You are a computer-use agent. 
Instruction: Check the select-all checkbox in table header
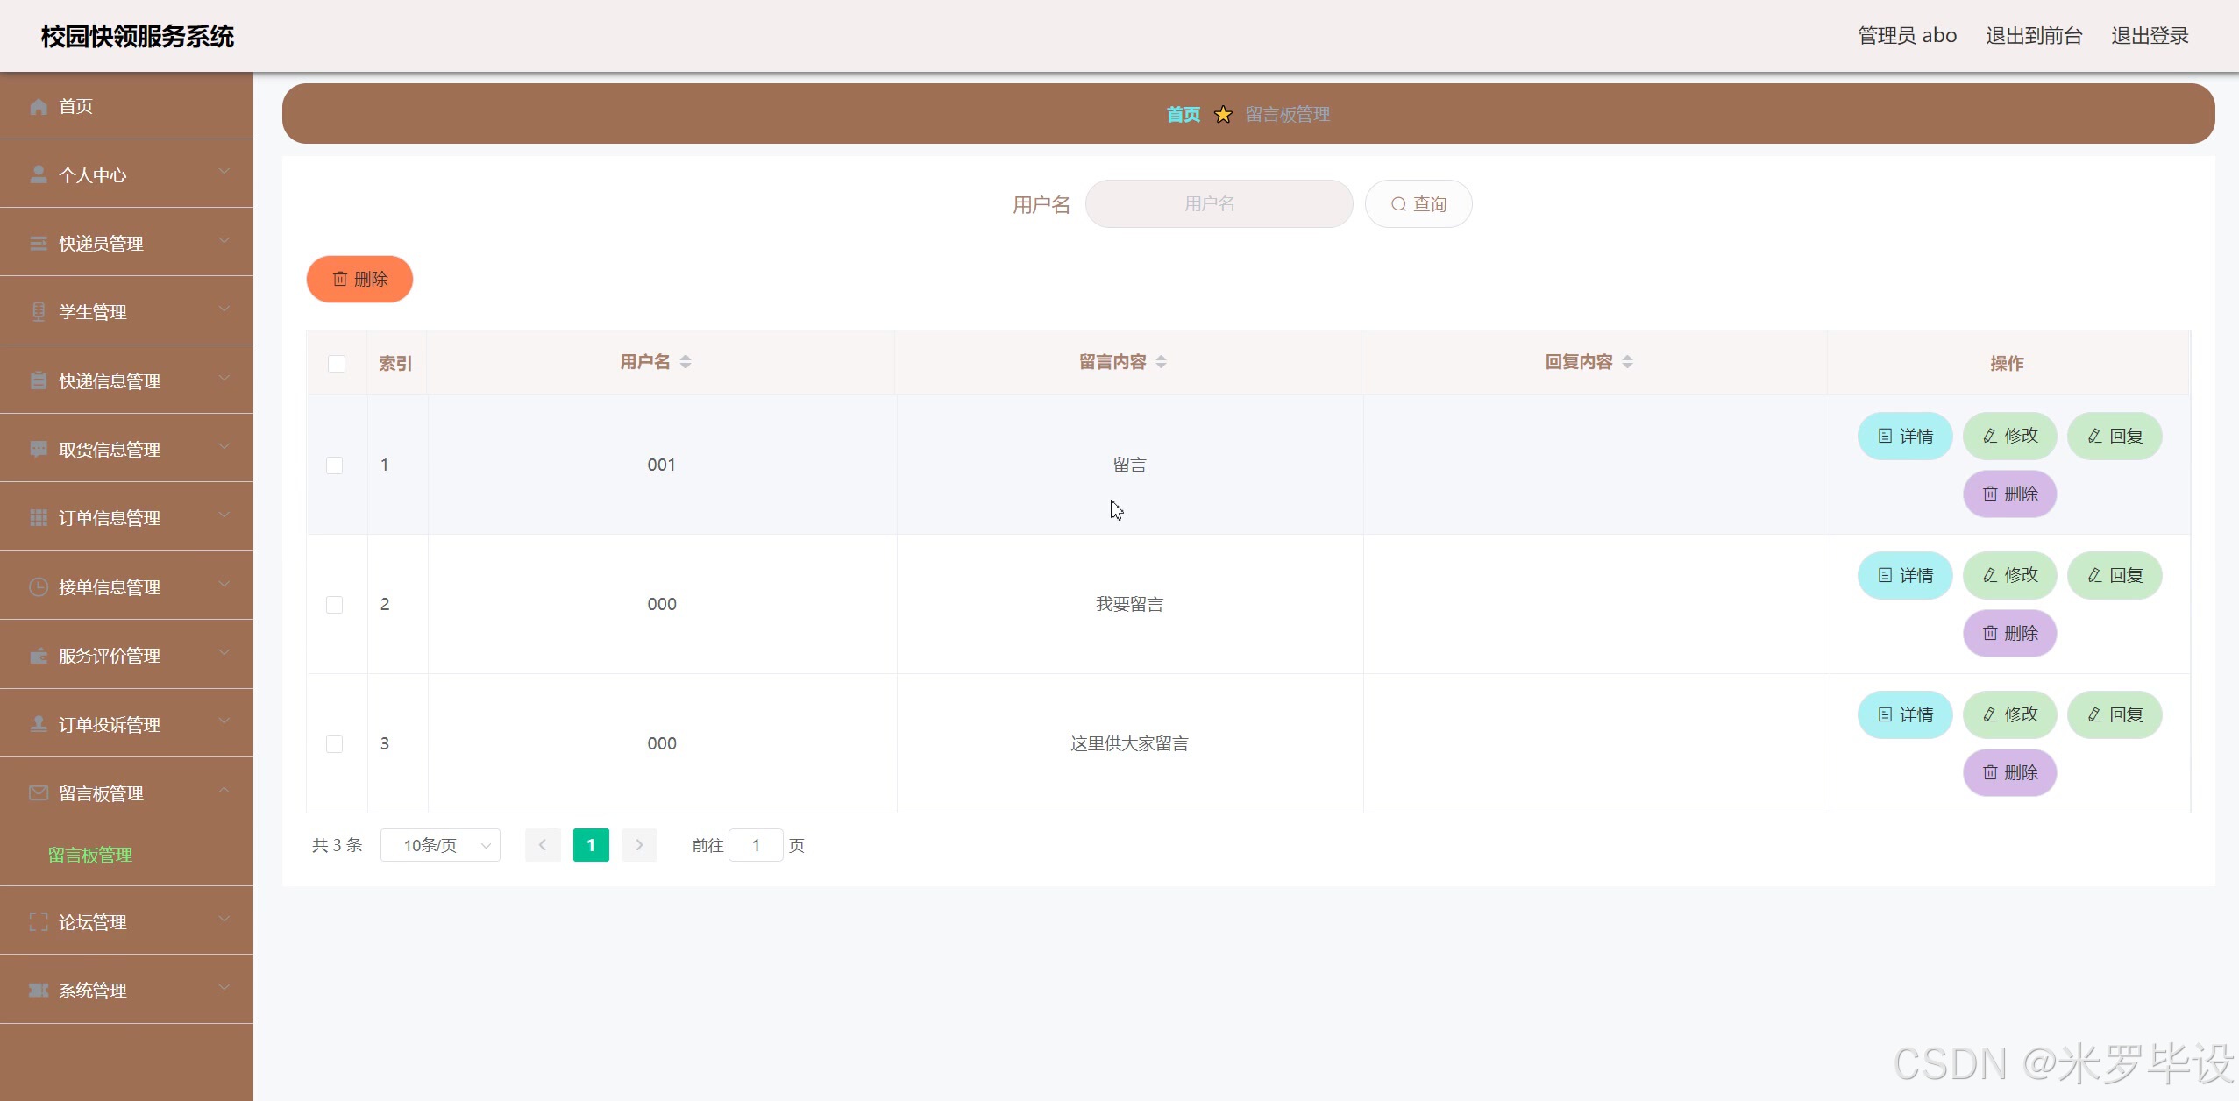(x=336, y=362)
